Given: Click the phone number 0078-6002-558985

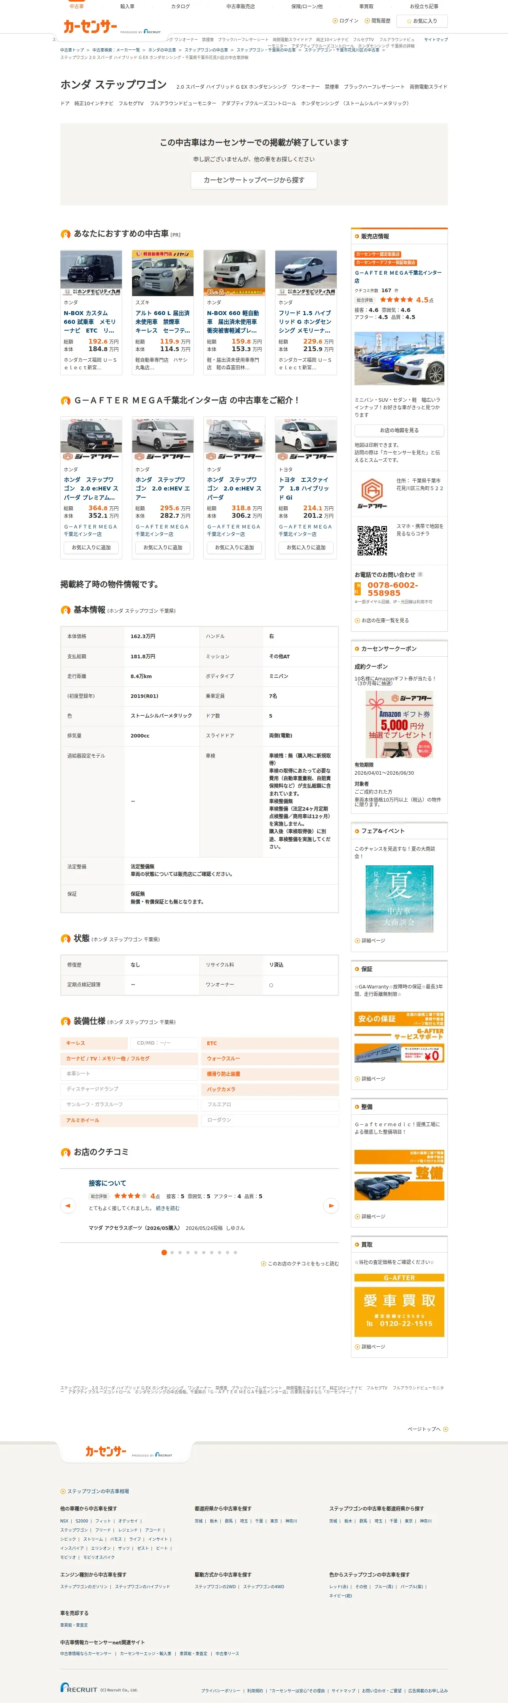Looking at the screenshot, I should 392,589.
